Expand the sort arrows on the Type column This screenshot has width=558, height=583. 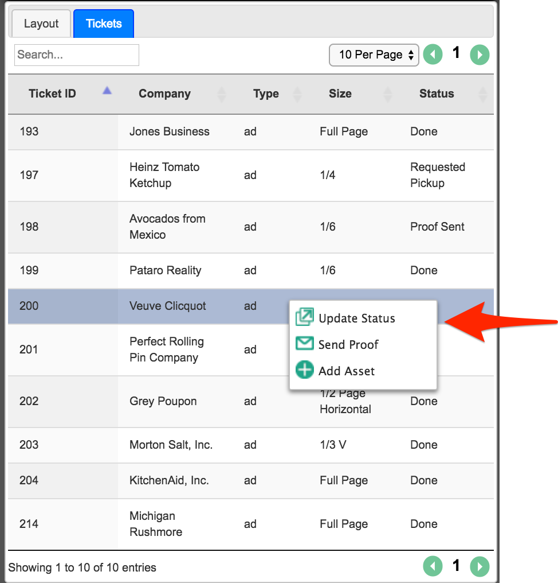pos(296,94)
